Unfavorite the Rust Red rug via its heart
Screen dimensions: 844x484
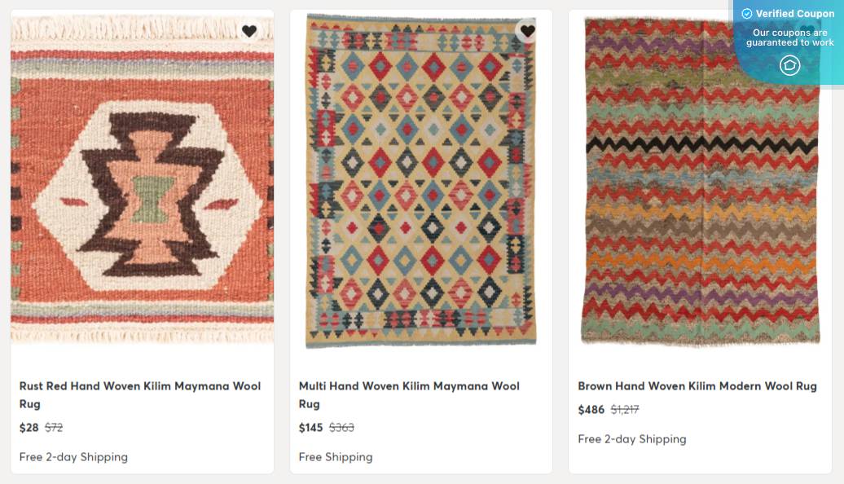[x=249, y=31]
